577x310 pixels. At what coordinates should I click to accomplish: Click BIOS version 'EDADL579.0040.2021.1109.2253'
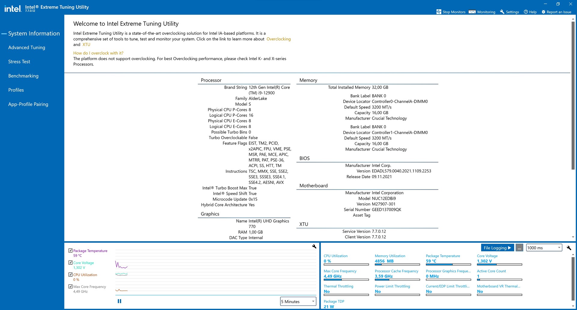tap(401, 171)
